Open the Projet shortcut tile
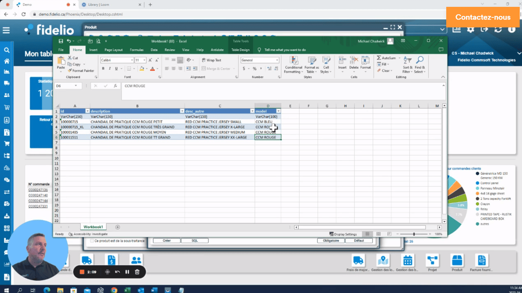 [x=432, y=262]
